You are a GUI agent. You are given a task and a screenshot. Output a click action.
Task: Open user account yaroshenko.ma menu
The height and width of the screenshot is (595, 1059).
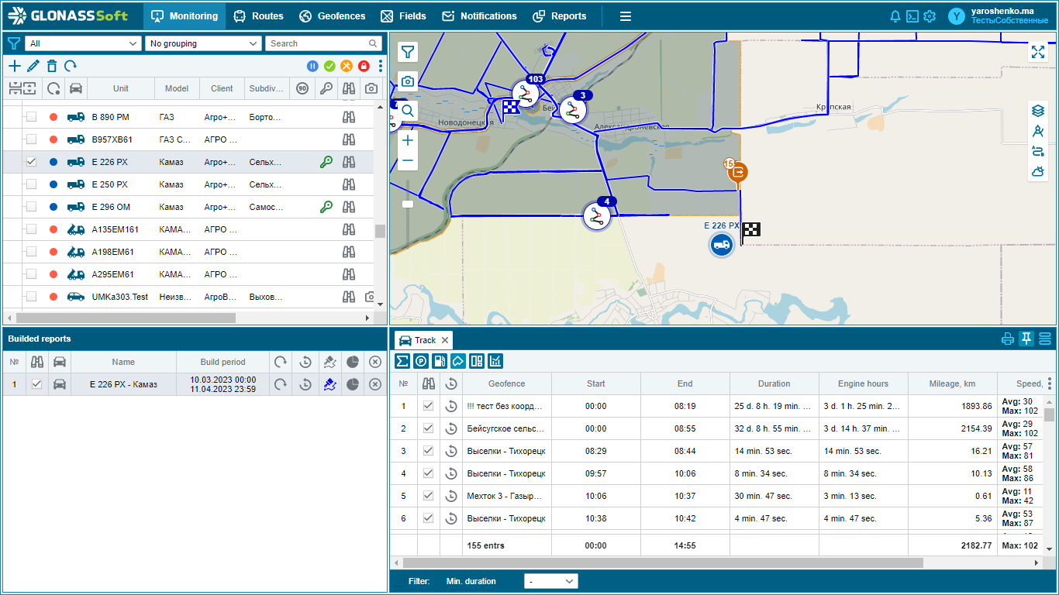pos(999,16)
